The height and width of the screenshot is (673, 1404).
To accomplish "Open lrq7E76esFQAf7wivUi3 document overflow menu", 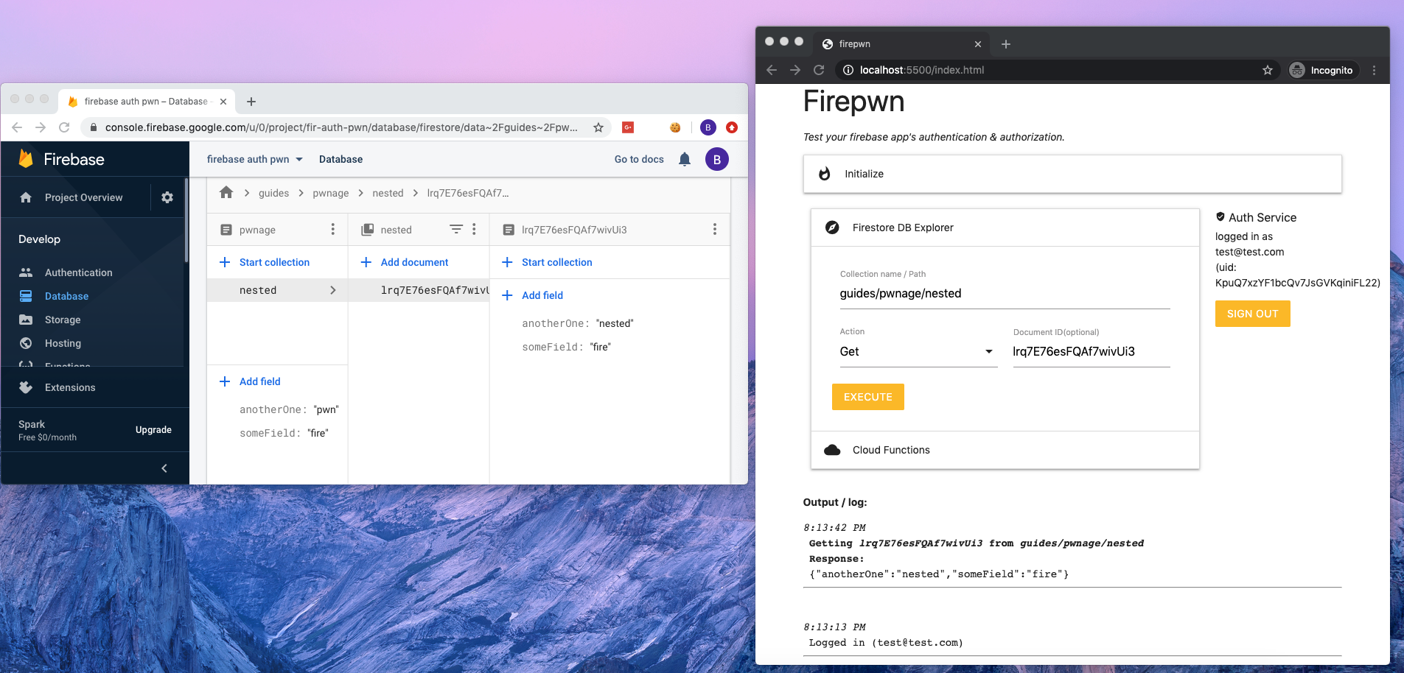I will (x=714, y=229).
